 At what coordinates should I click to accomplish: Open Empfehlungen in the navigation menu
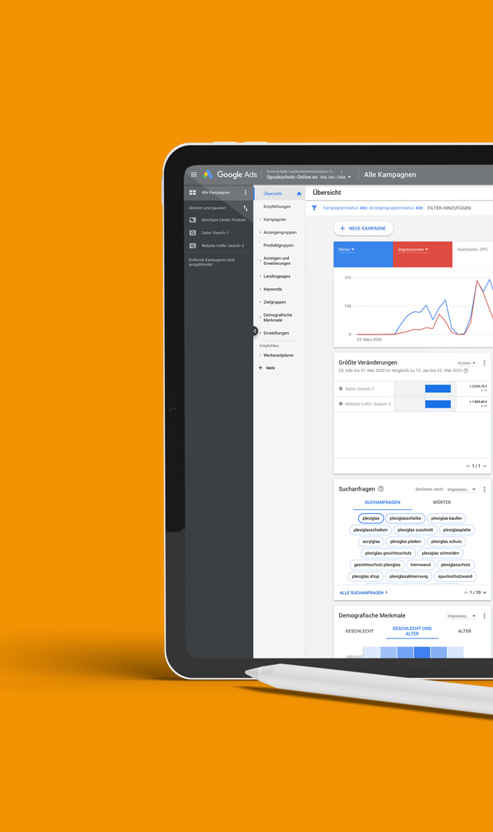tap(277, 206)
